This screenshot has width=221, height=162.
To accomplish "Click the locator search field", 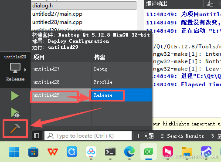I will (x=88, y=136).
